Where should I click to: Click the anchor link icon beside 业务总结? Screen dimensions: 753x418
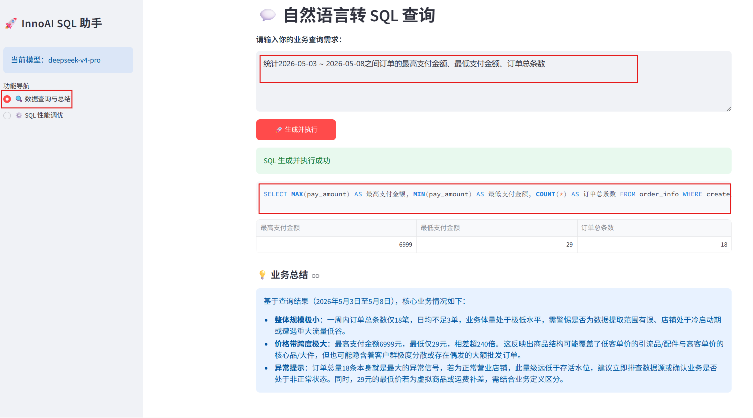tap(315, 276)
